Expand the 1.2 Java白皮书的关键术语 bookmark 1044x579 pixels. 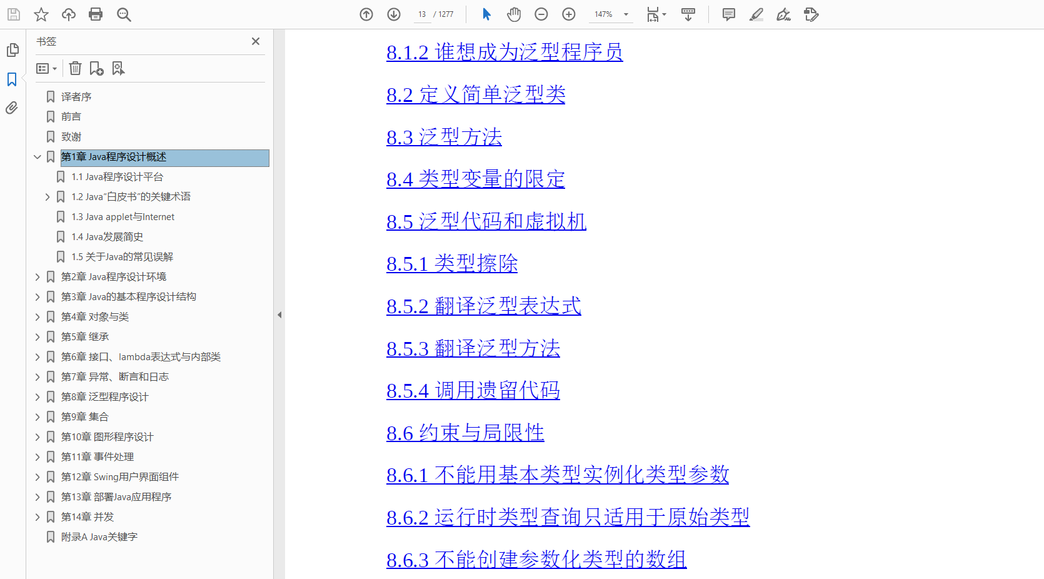48,196
